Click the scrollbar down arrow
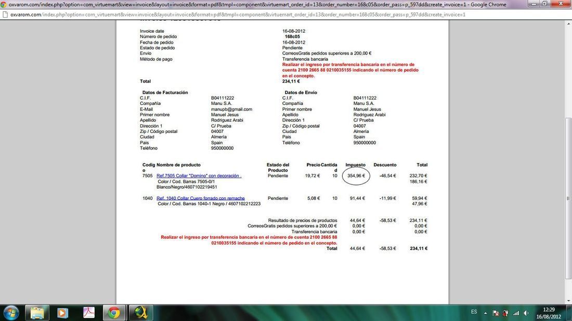572x321 pixels. (568, 301)
